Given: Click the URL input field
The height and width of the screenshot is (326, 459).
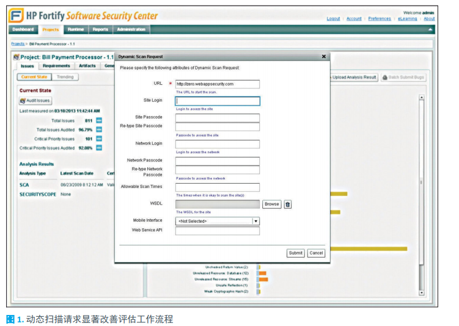Looking at the screenshot, I should tap(217, 84).
